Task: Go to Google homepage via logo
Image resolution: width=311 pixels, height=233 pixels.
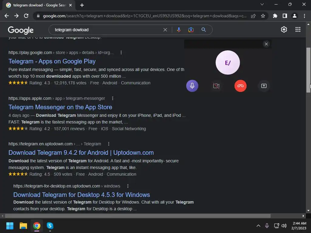Action: (x=21, y=30)
